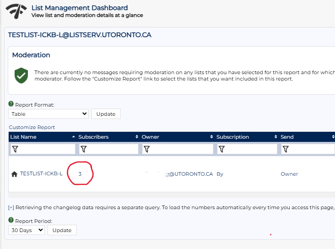
Task: Click filter icon in Subscription filter box
Action: [x=222, y=149]
